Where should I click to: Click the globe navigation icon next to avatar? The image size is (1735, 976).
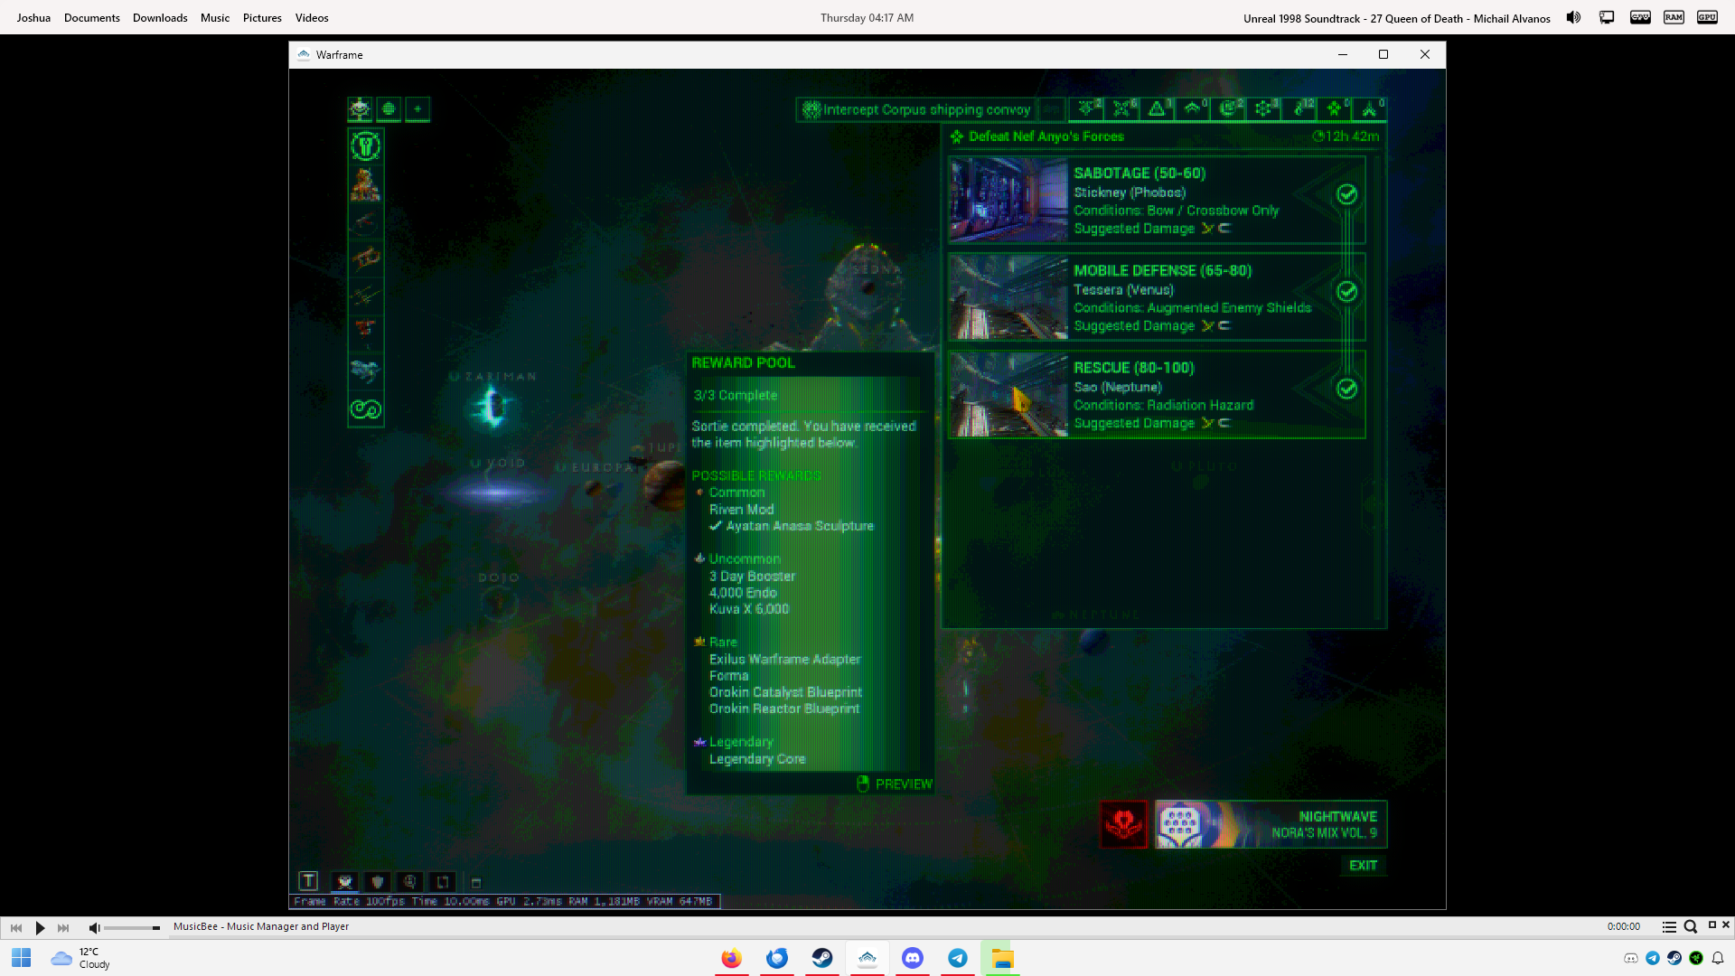click(389, 109)
